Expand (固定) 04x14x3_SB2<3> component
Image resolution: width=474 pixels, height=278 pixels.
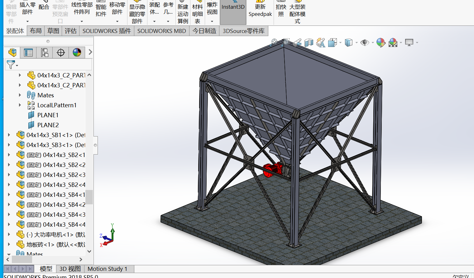9,175
